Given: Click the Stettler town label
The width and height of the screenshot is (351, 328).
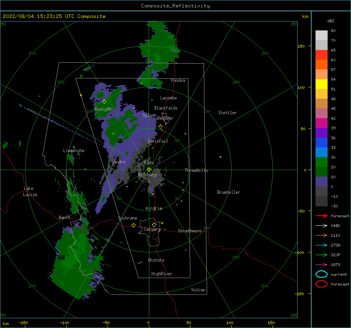Looking at the screenshot, I should point(227,113).
